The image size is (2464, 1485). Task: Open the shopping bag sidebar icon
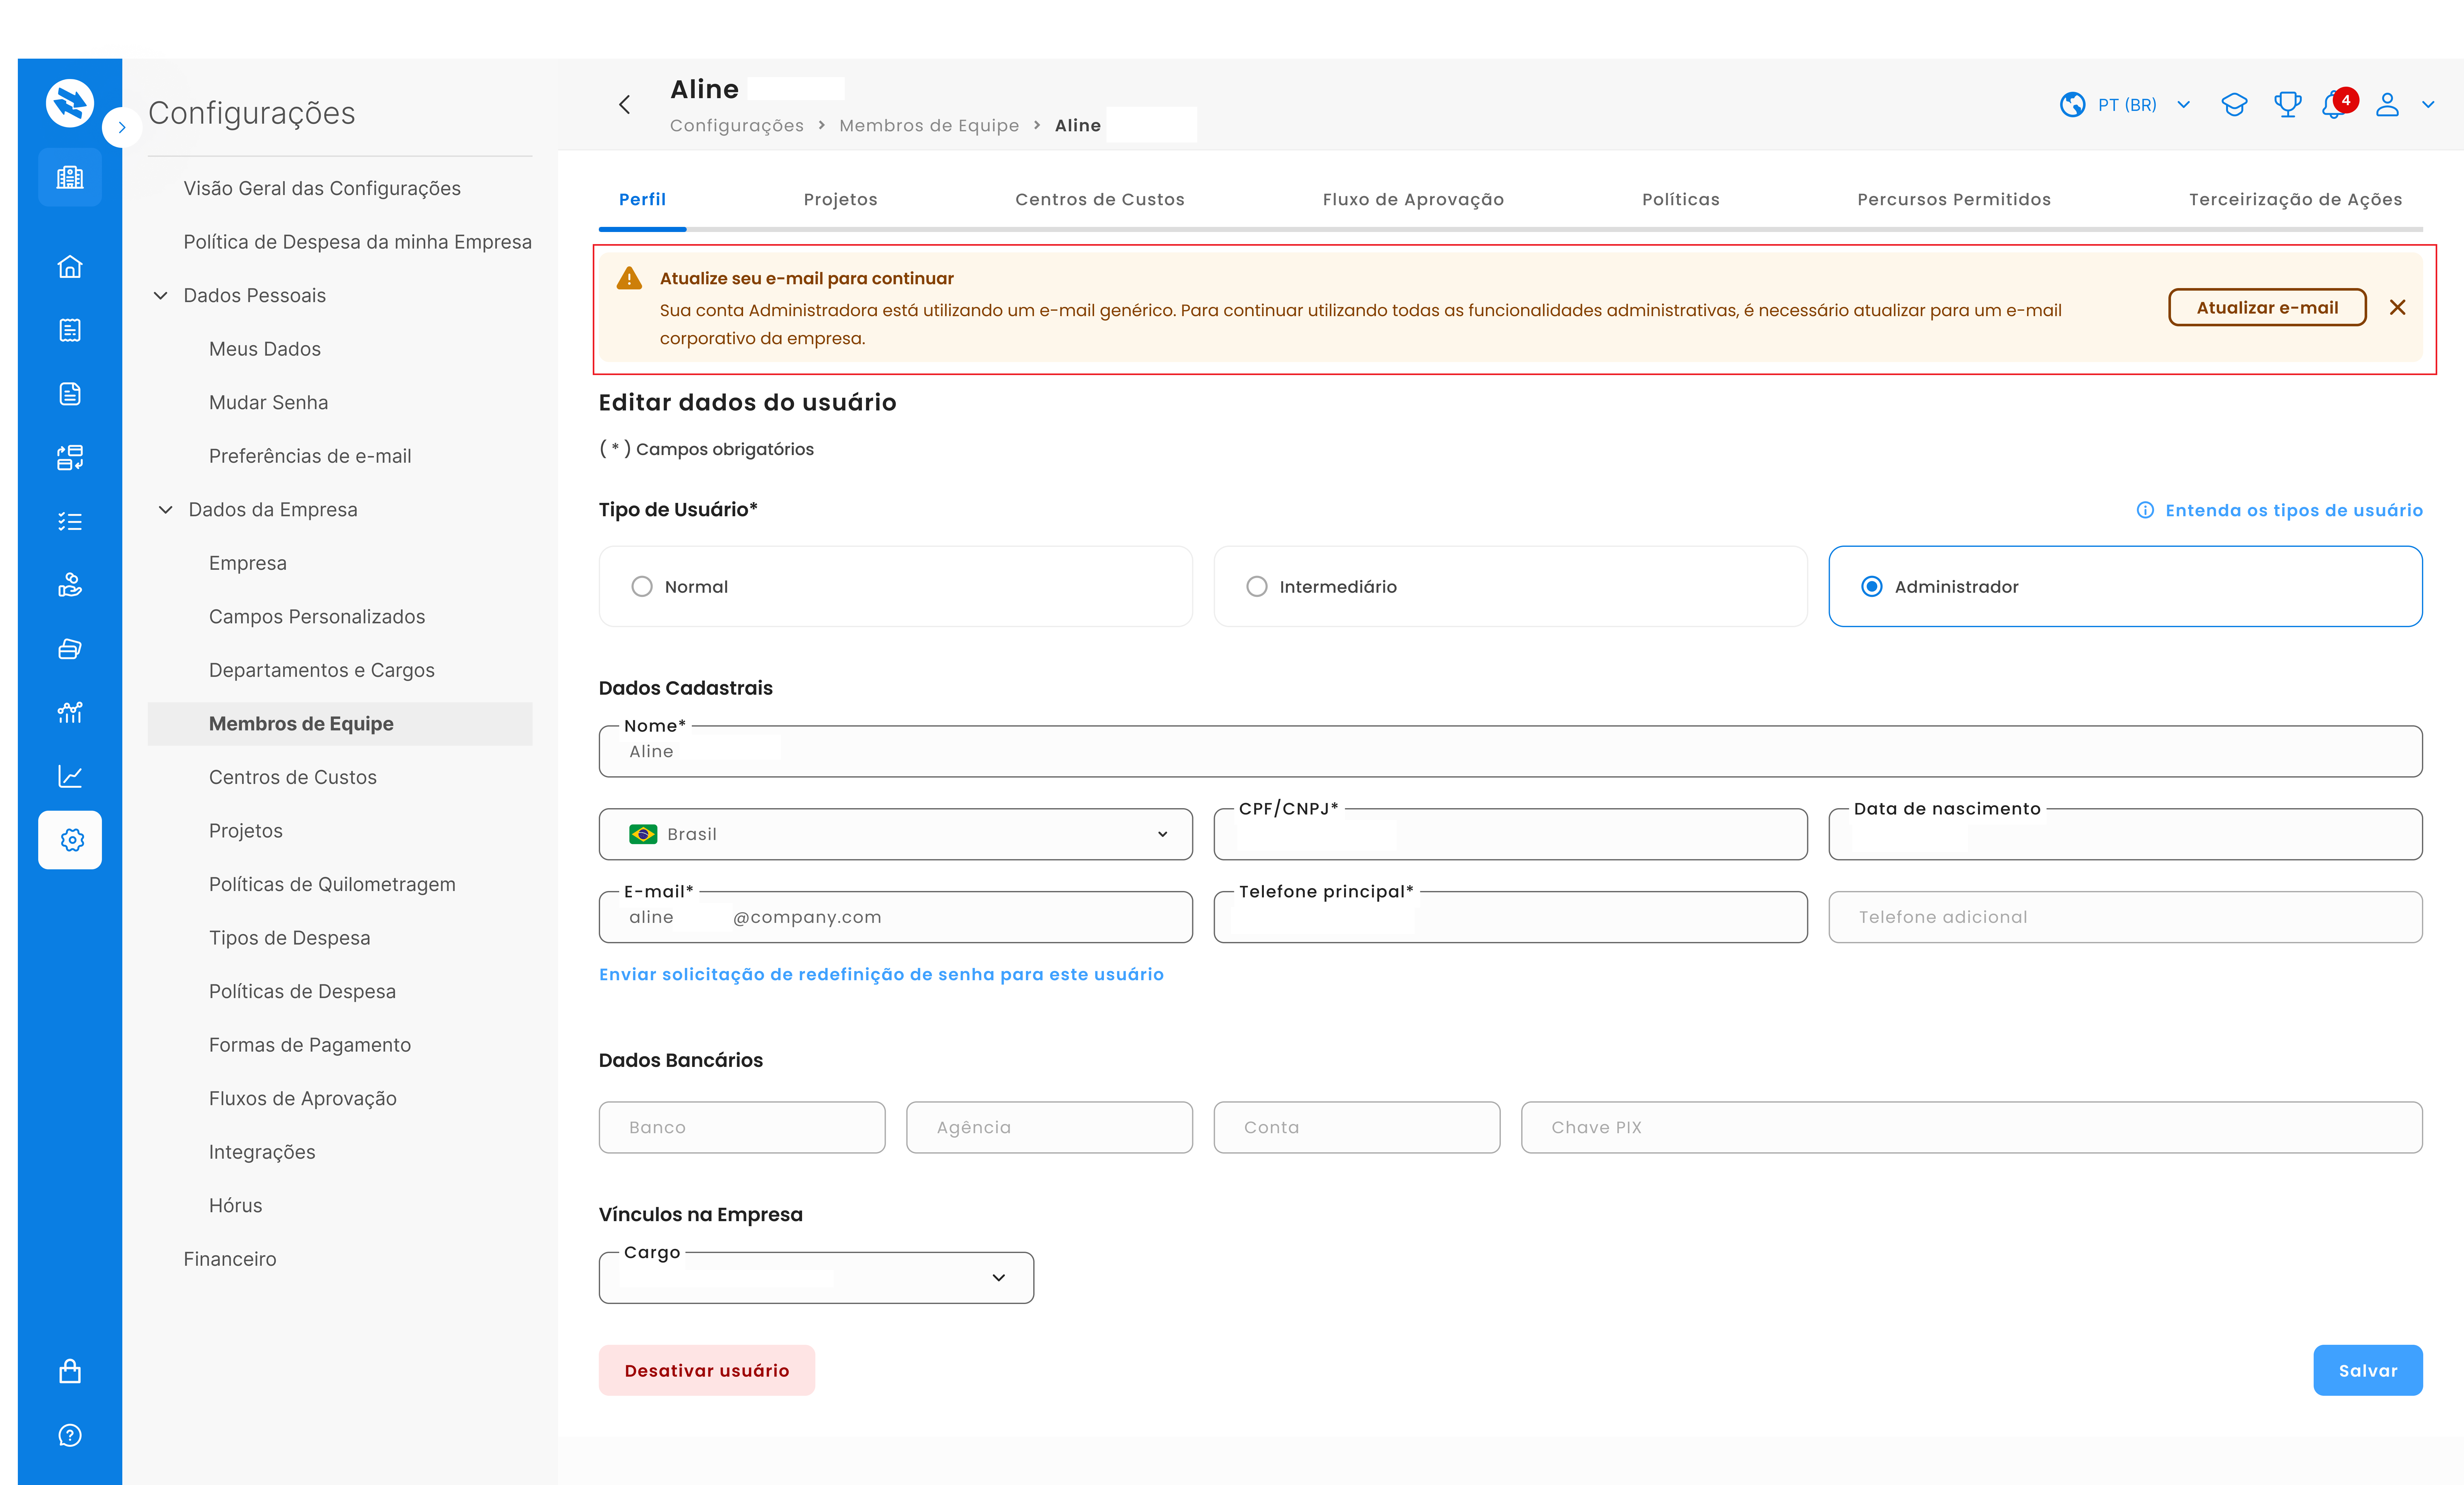(x=70, y=1371)
